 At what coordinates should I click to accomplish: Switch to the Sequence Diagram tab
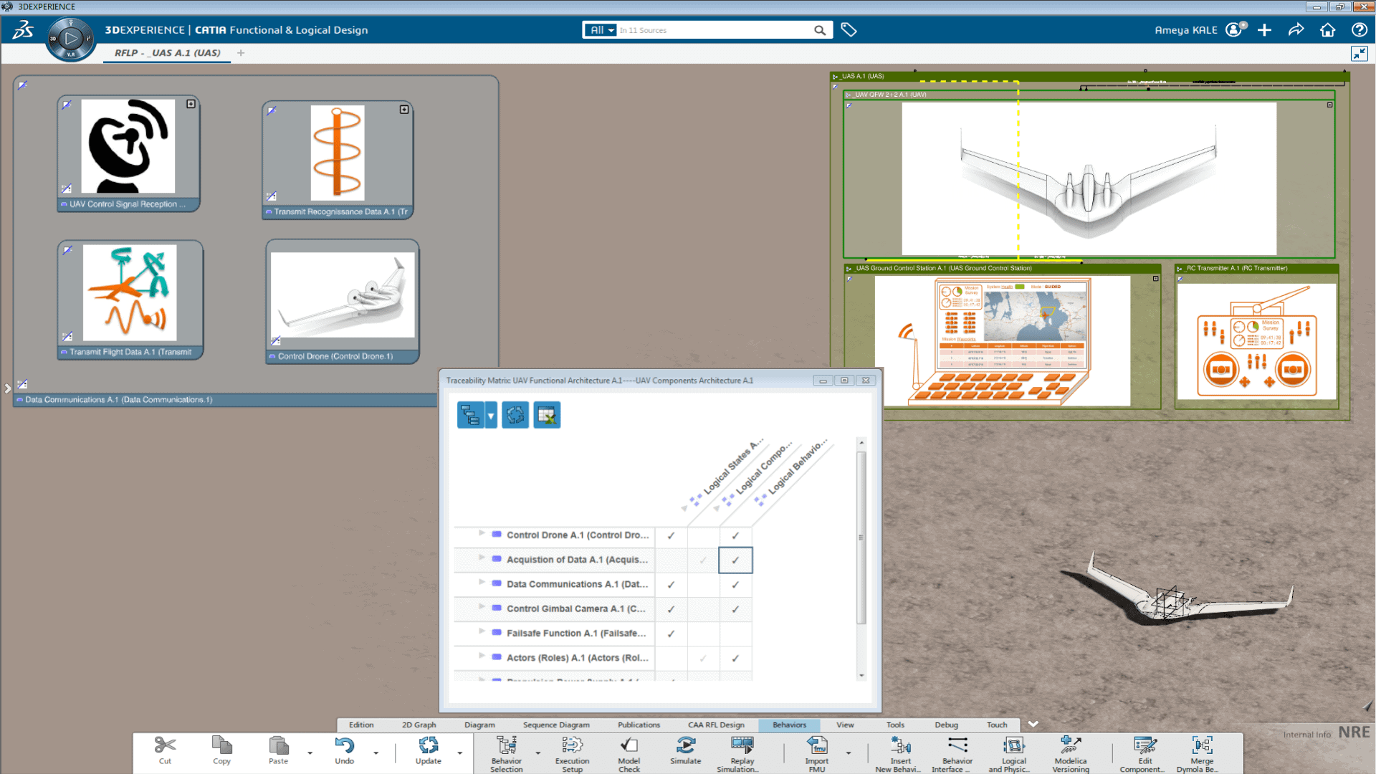[x=556, y=725]
